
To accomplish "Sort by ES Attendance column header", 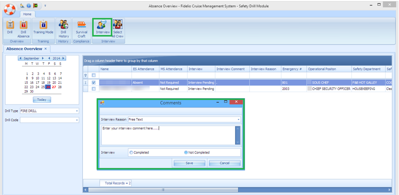I will coord(145,69).
